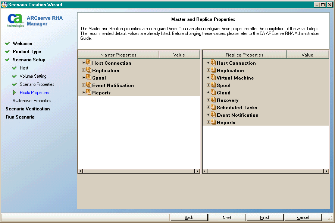Click the Recovery property icon in Replica panel
The height and width of the screenshot is (223, 335).
(x=213, y=100)
